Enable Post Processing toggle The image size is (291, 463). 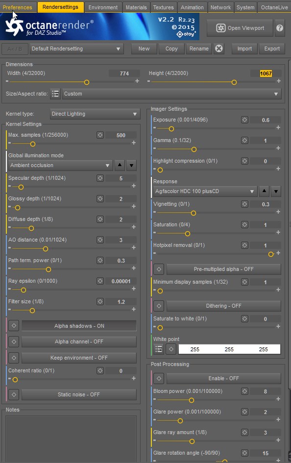pos(224,378)
